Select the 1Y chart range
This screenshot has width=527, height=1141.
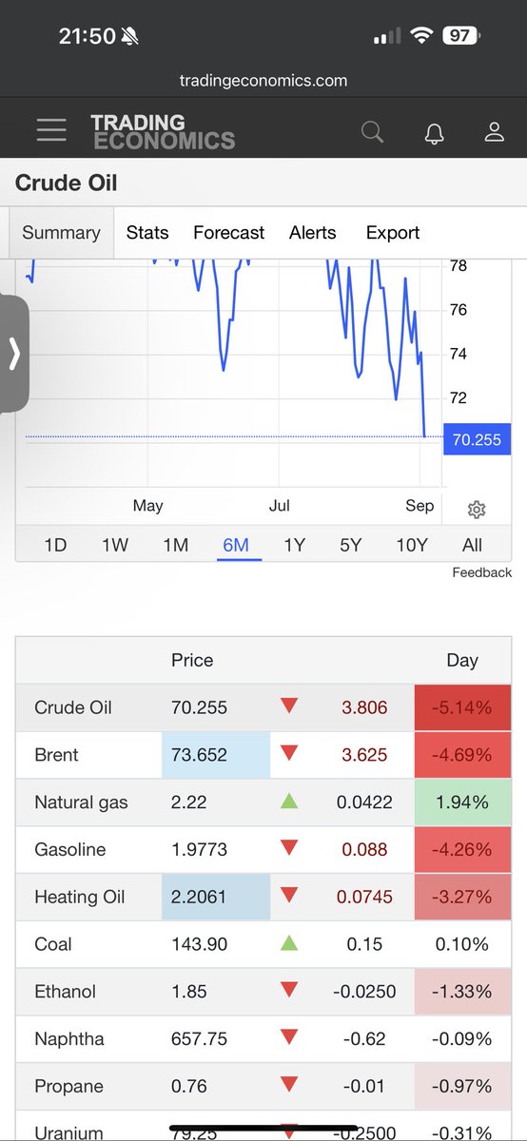pyautogui.click(x=294, y=545)
